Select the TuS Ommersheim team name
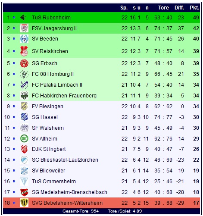Screen dimensions: 203x216 click(54, 182)
